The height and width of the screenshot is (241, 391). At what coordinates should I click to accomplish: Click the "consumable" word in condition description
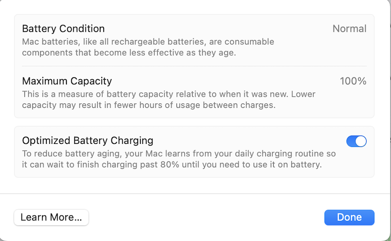point(249,41)
